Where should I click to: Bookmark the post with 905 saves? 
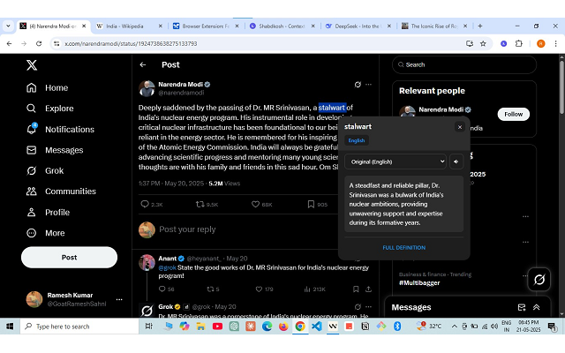(311, 204)
